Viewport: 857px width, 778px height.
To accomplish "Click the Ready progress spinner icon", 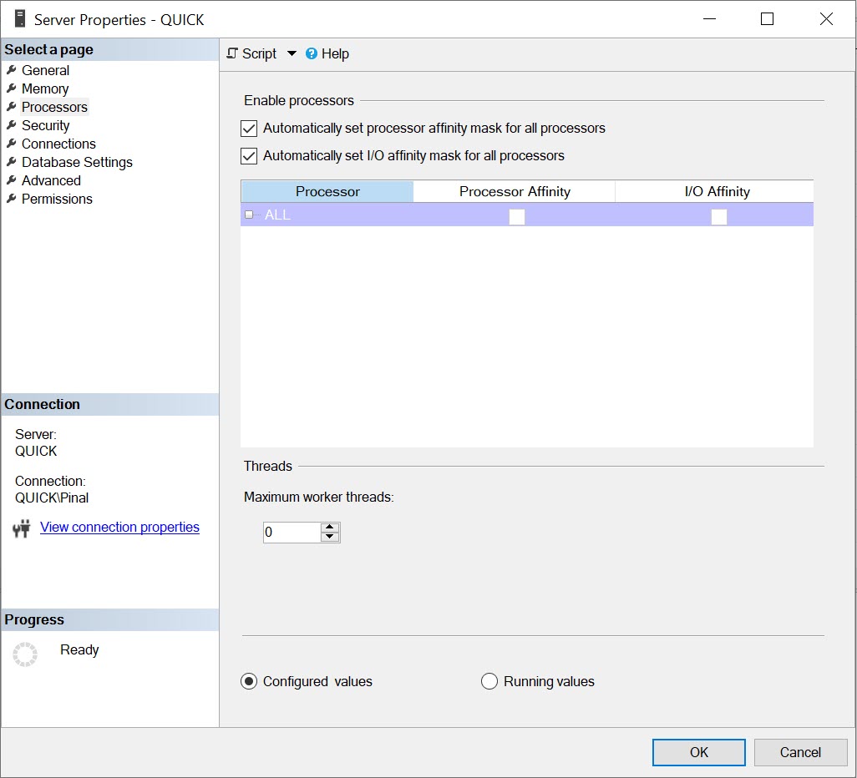I will pyautogui.click(x=25, y=654).
